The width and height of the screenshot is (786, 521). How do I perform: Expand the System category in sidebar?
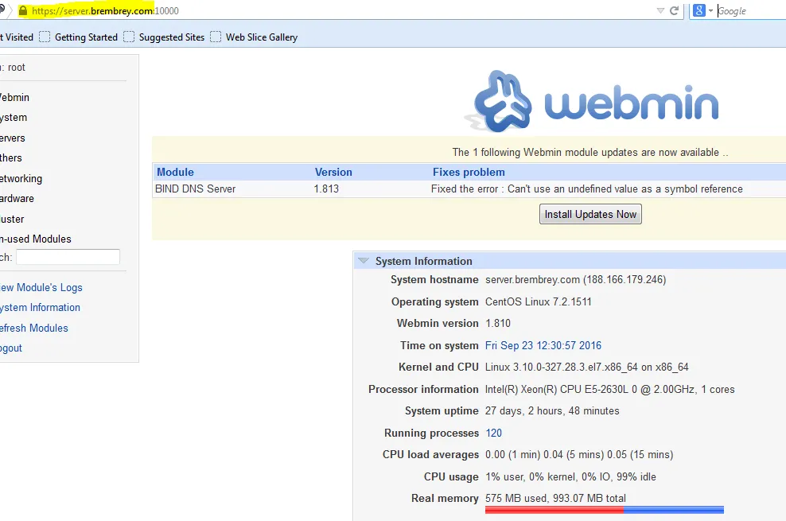14,117
